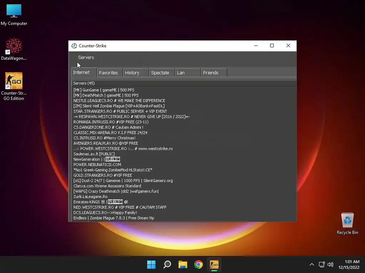
Task: Select AVENGERS.REALPLAY.RO @VIP FREE server
Action: [184, 144]
